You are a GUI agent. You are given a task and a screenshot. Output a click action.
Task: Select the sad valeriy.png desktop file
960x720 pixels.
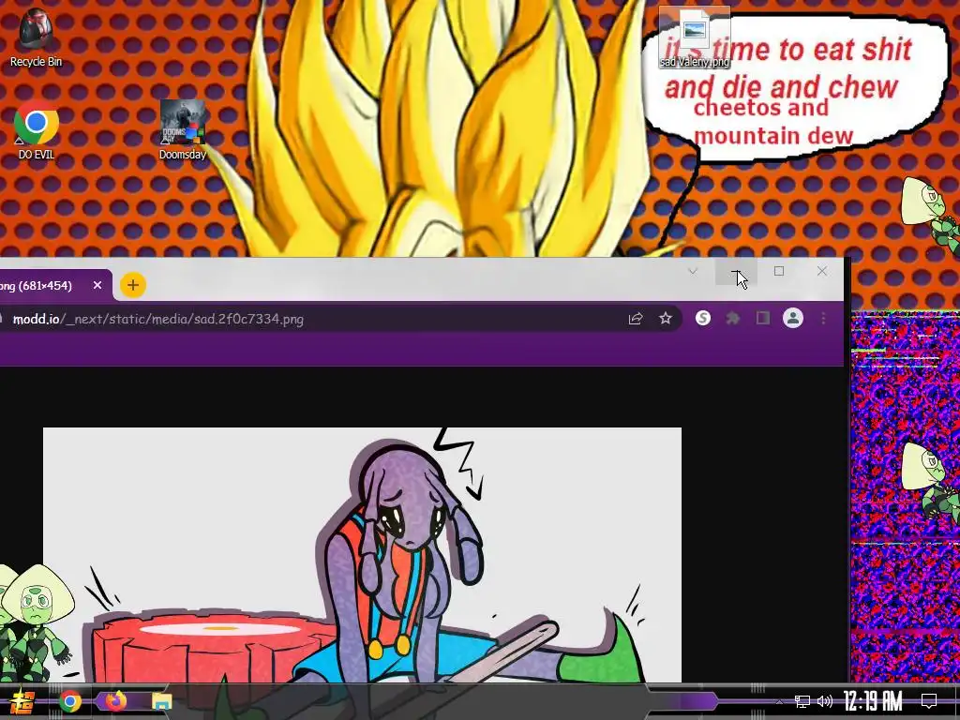pyautogui.click(x=695, y=37)
